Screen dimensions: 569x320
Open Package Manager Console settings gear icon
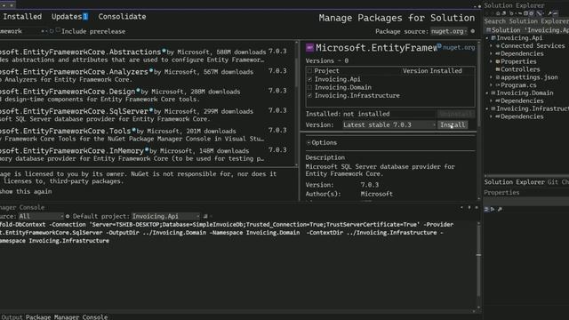[68, 216]
